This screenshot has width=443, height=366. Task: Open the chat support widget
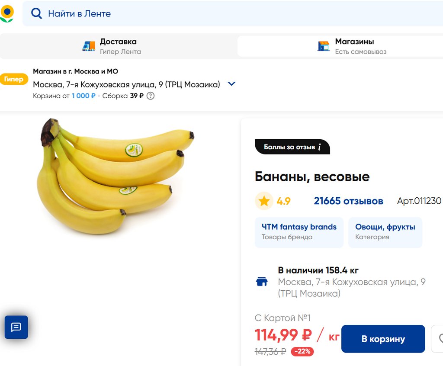pos(16,327)
